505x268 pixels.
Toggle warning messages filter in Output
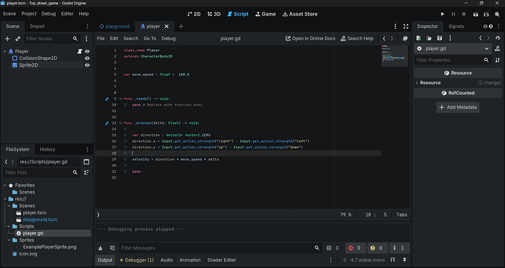click(x=377, y=248)
